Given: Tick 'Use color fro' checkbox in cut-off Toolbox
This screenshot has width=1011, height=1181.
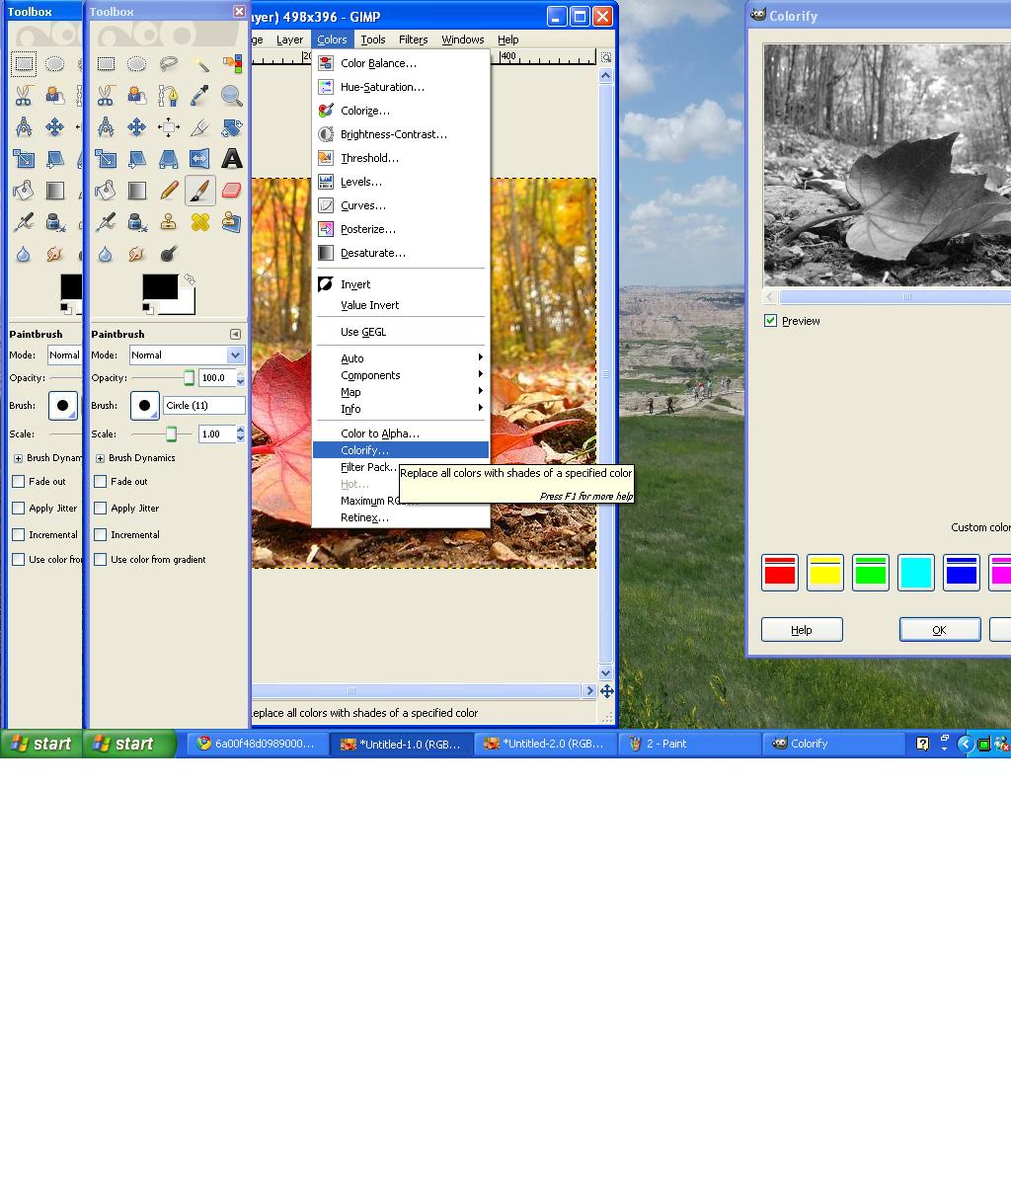Looking at the screenshot, I should point(18,560).
